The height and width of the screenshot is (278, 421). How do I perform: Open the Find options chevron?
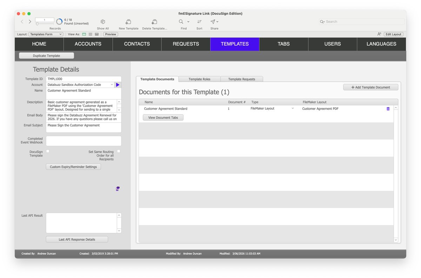click(188, 22)
